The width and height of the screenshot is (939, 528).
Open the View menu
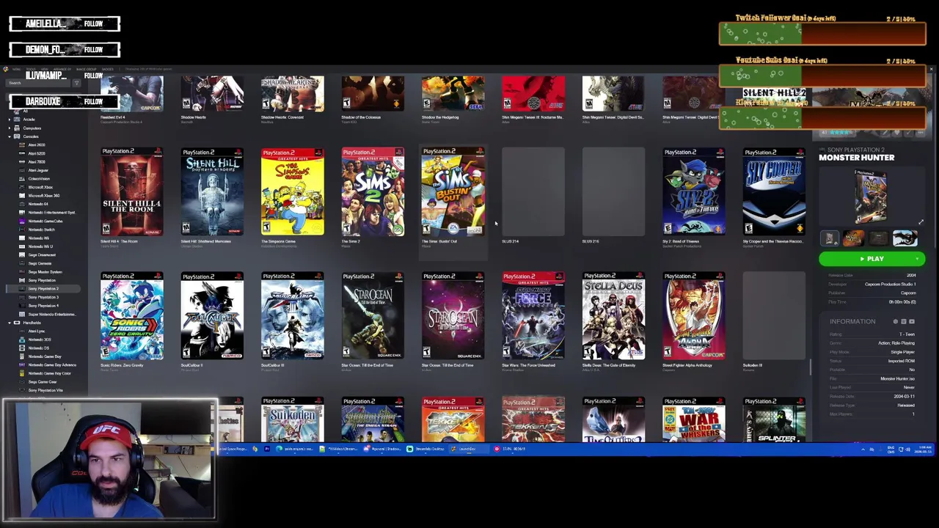pos(45,69)
